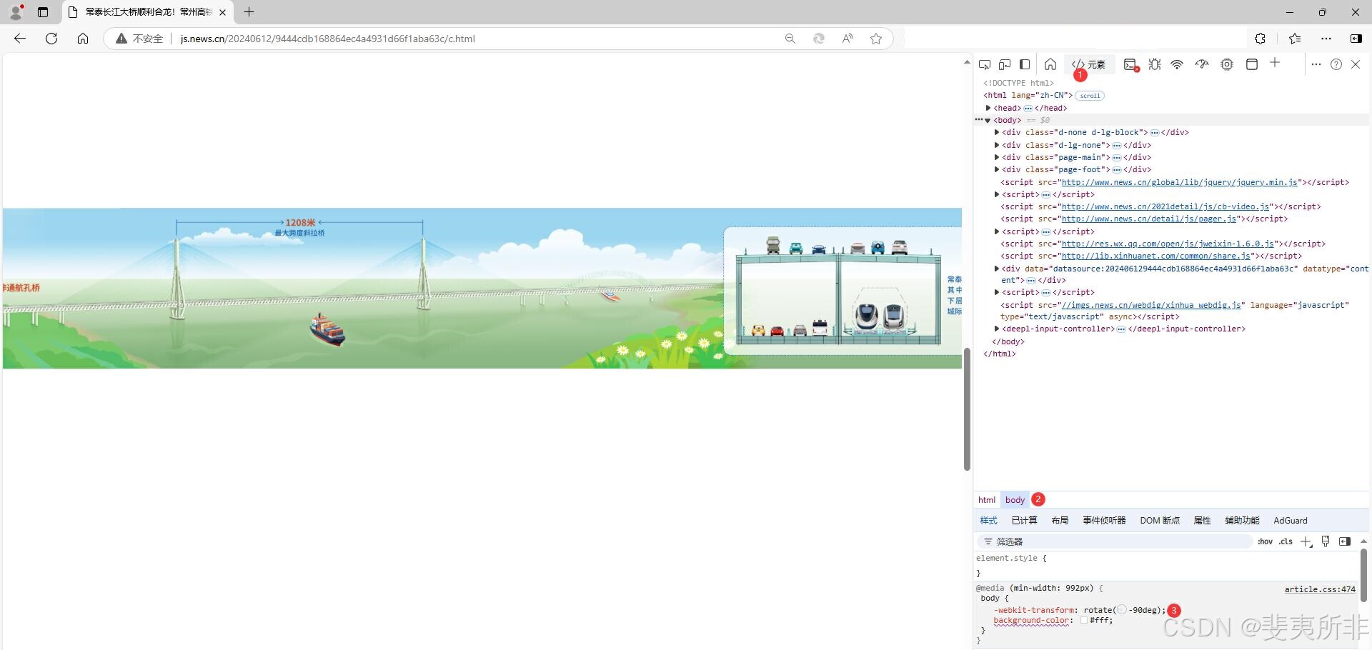Open the Memory chip icon tool
This screenshot has width=1372, height=650.
(x=1227, y=64)
